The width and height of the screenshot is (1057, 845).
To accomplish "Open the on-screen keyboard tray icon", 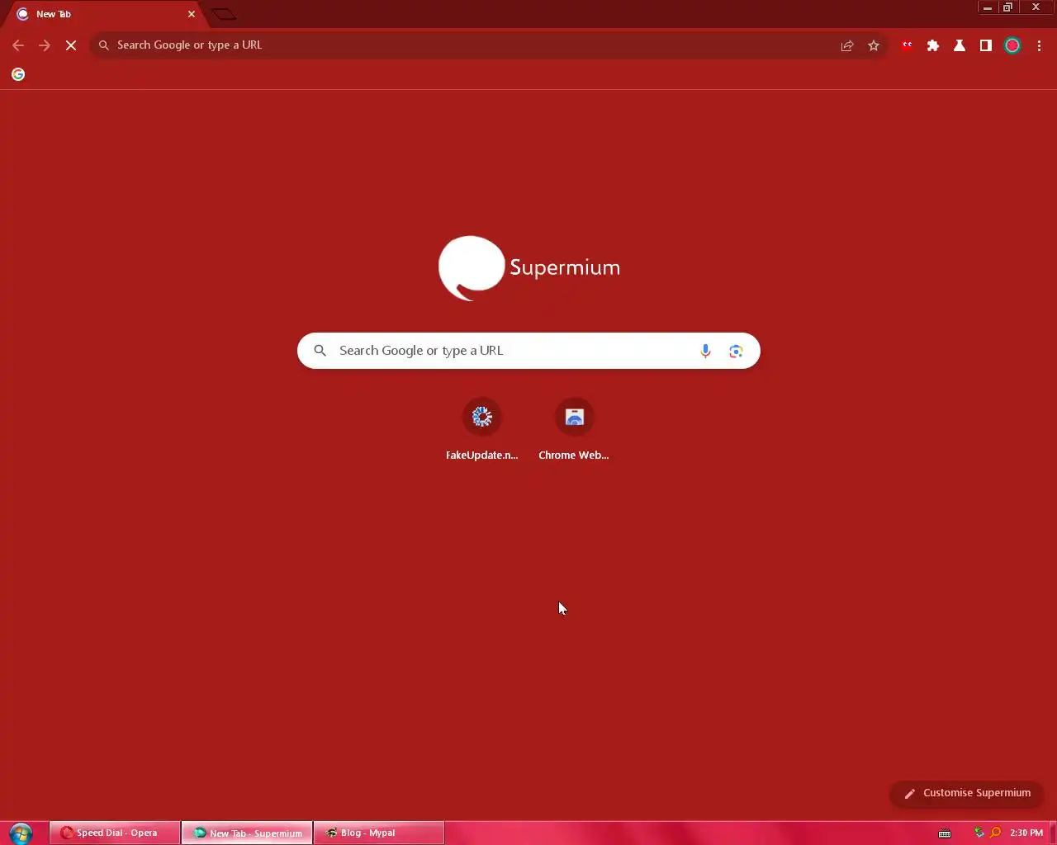I will 945,833.
